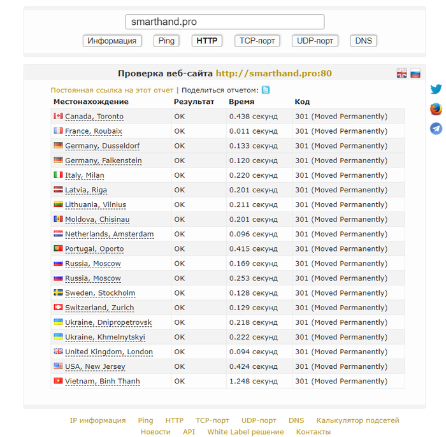Click the Canada flag icon

point(58,116)
